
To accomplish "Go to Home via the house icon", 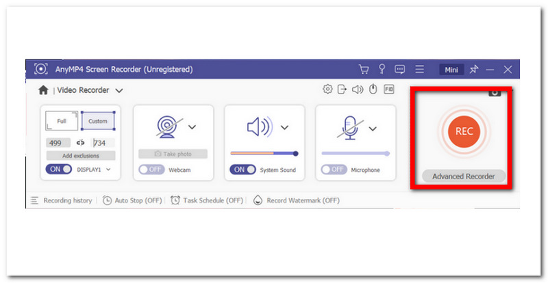I will (43, 90).
